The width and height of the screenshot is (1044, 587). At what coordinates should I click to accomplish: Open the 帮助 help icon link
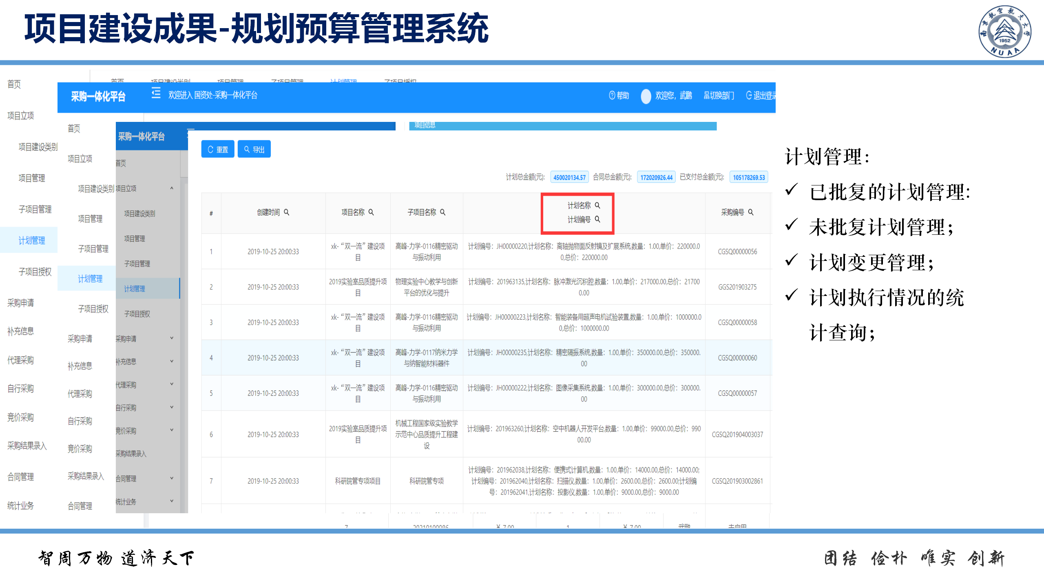click(612, 95)
